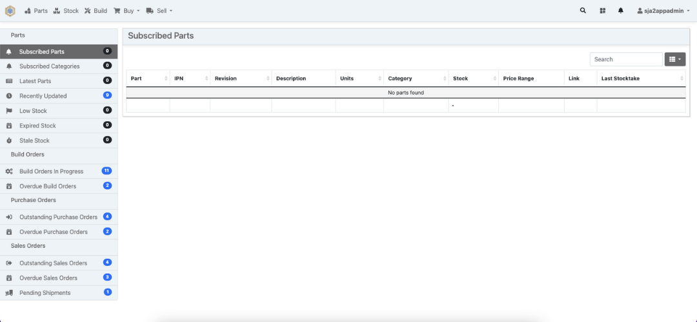697x322 pixels.
Task: Open the search magnifier icon
Action: [x=583, y=11]
